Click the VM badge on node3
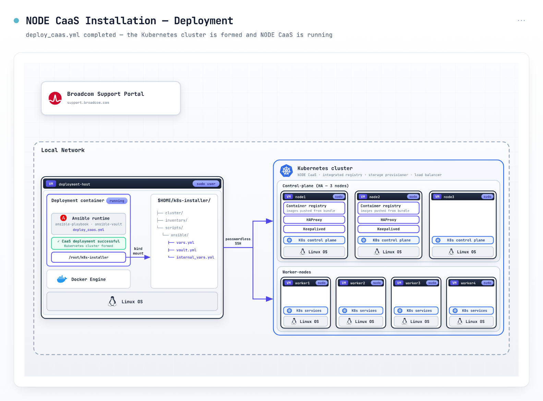The height and width of the screenshot is (401, 543). click(x=437, y=197)
